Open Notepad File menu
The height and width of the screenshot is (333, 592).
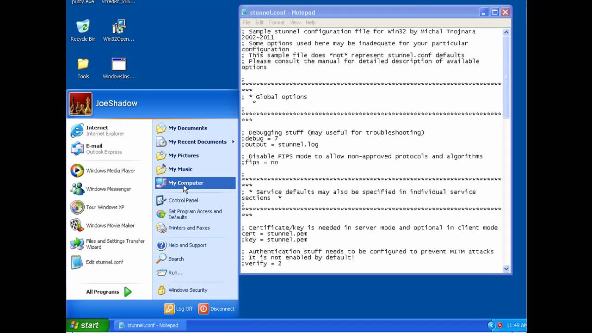[246, 22]
